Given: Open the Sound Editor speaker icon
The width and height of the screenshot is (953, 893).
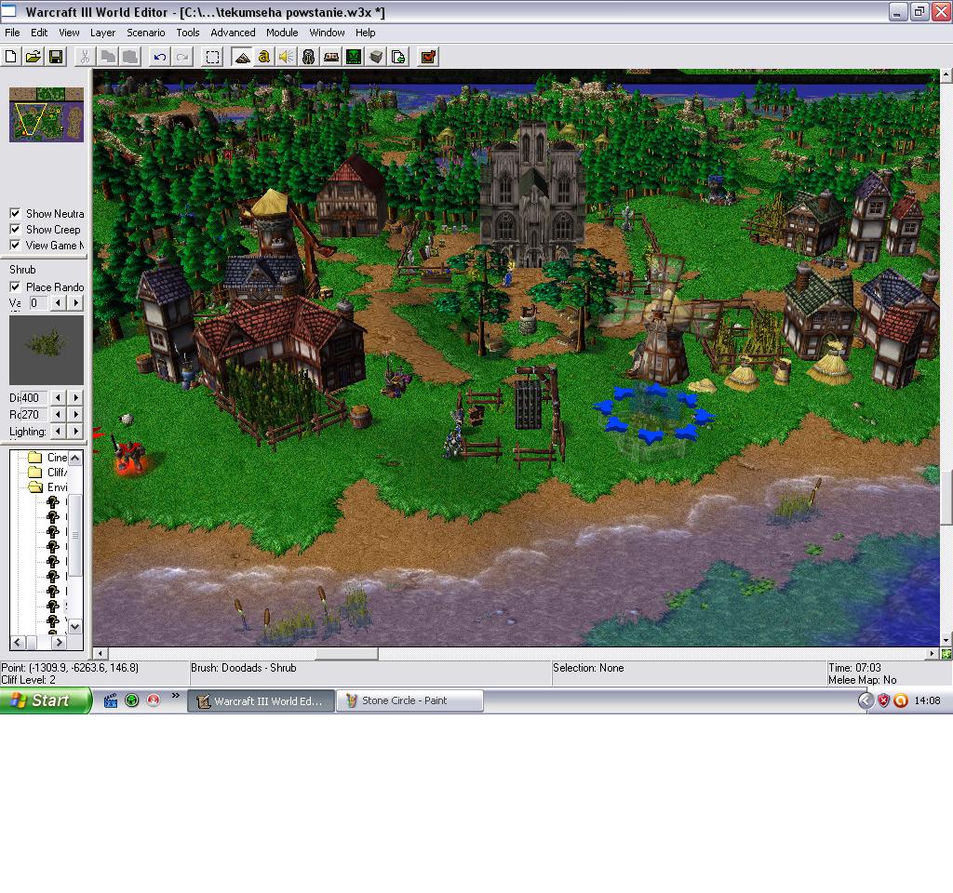Looking at the screenshot, I should click(x=287, y=57).
